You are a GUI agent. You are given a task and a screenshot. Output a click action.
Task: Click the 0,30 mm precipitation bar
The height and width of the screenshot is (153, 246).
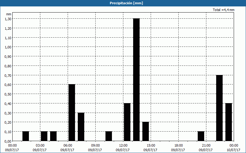tap(81, 127)
